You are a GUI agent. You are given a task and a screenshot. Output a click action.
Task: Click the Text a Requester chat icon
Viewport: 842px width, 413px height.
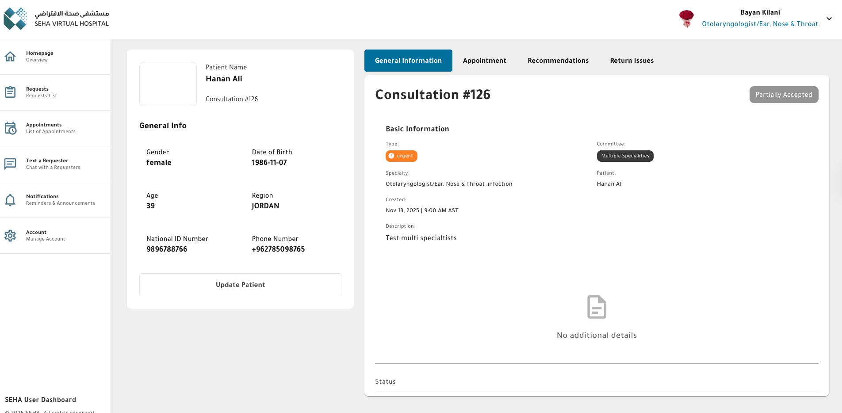point(10,164)
